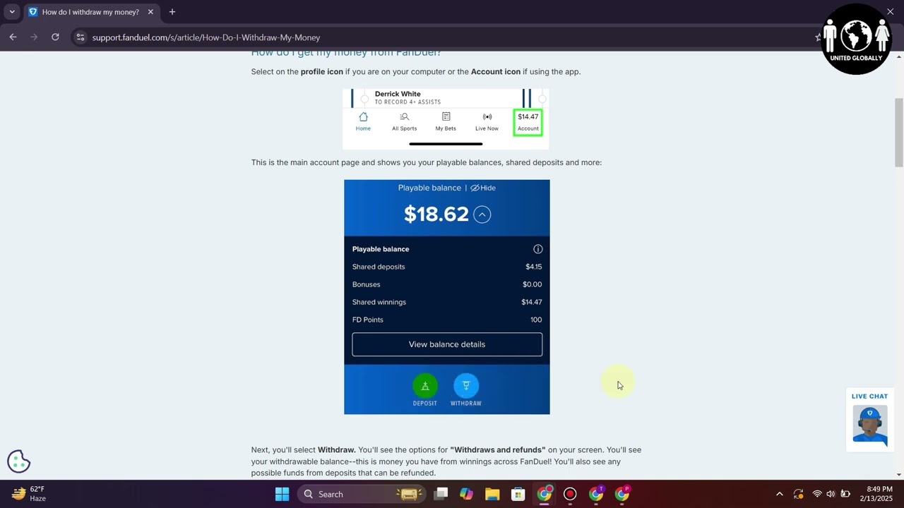Open cookie preferences icon

click(x=19, y=461)
